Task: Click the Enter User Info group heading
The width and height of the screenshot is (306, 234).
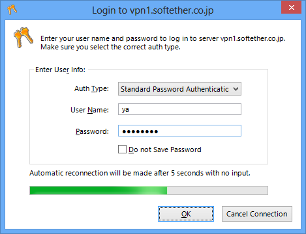Action: pos(60,70)
